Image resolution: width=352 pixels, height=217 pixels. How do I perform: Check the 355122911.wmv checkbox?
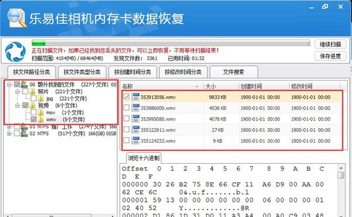coord(126,129)
